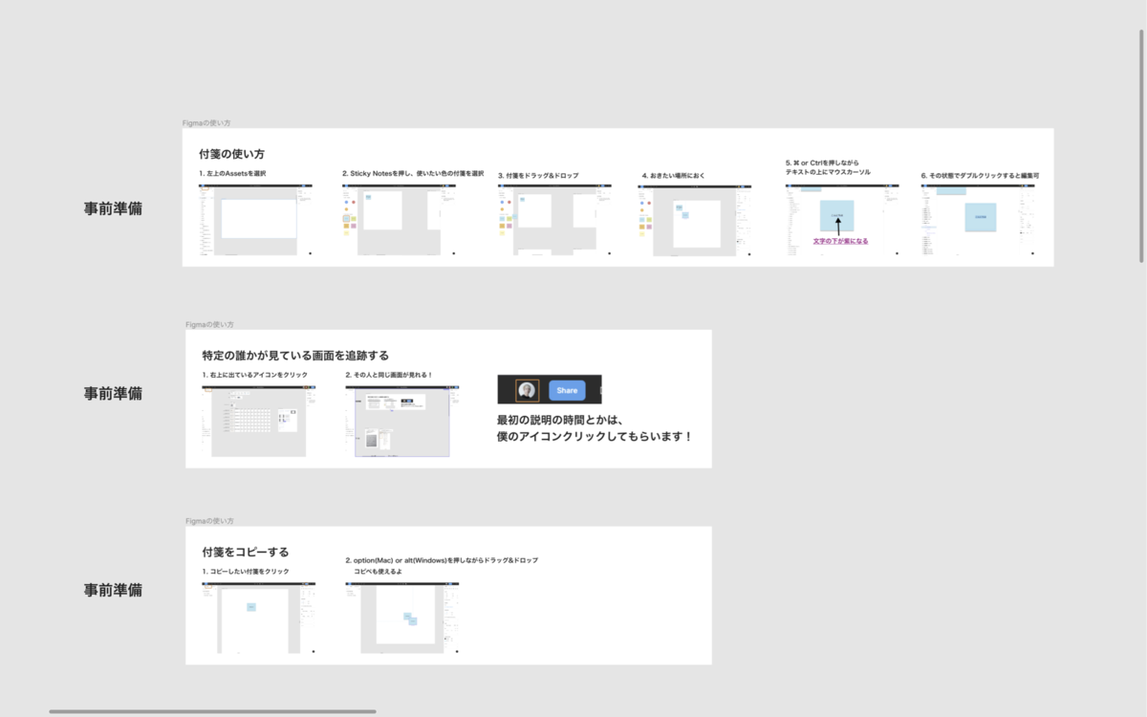Click the green sticky swatch in step 2 screenshot
Image resolution: width=1147 pixels, height=717 pixels.
tap(354, 219)
